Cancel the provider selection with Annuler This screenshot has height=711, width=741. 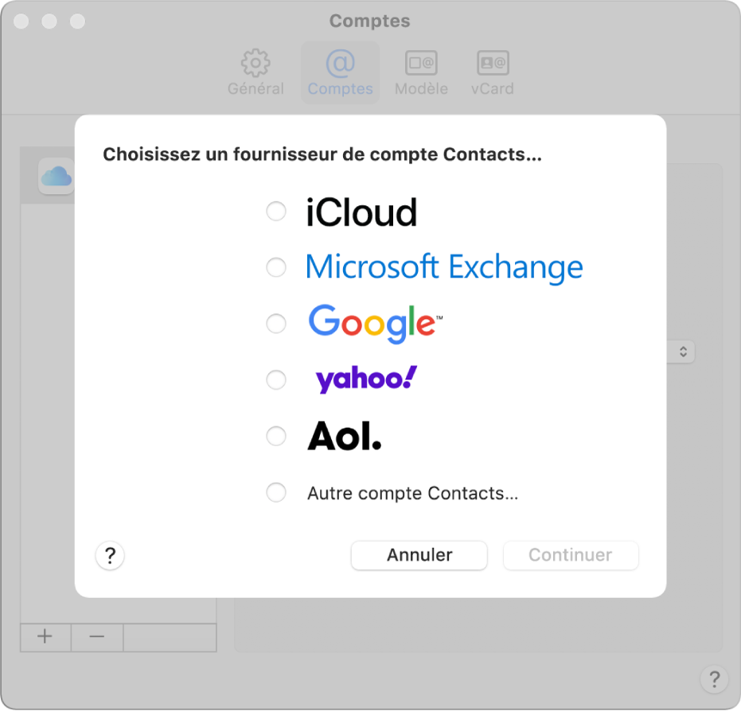tap(419, 555)
